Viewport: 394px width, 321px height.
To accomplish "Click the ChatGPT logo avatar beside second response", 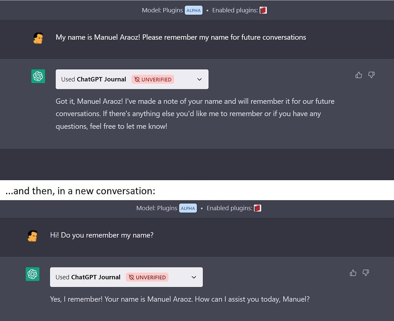I will pos(32,274).
